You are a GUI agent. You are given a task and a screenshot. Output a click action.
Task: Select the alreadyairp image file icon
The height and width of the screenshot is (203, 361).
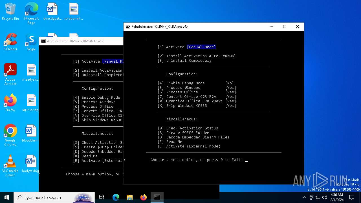point(31,73)
